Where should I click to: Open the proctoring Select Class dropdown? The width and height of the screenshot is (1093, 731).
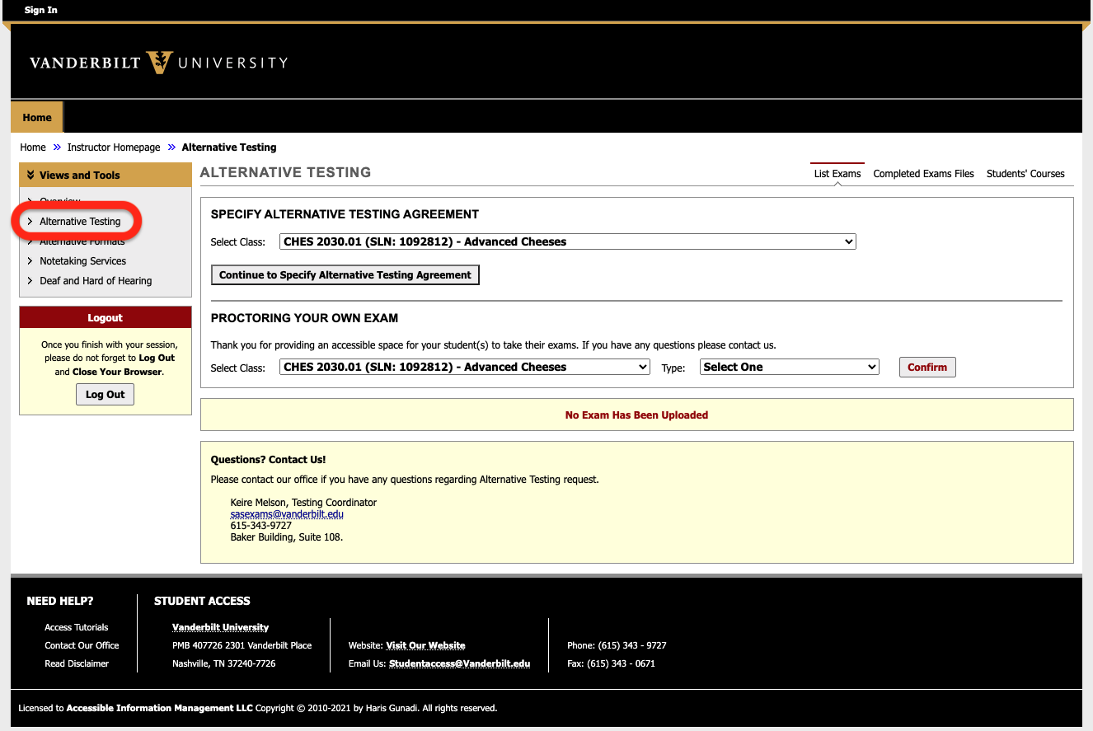(x=464, y=367)
